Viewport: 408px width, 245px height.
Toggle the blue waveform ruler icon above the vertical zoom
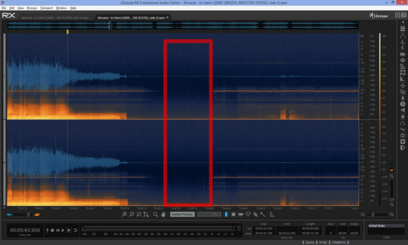[x=391, y=165]
